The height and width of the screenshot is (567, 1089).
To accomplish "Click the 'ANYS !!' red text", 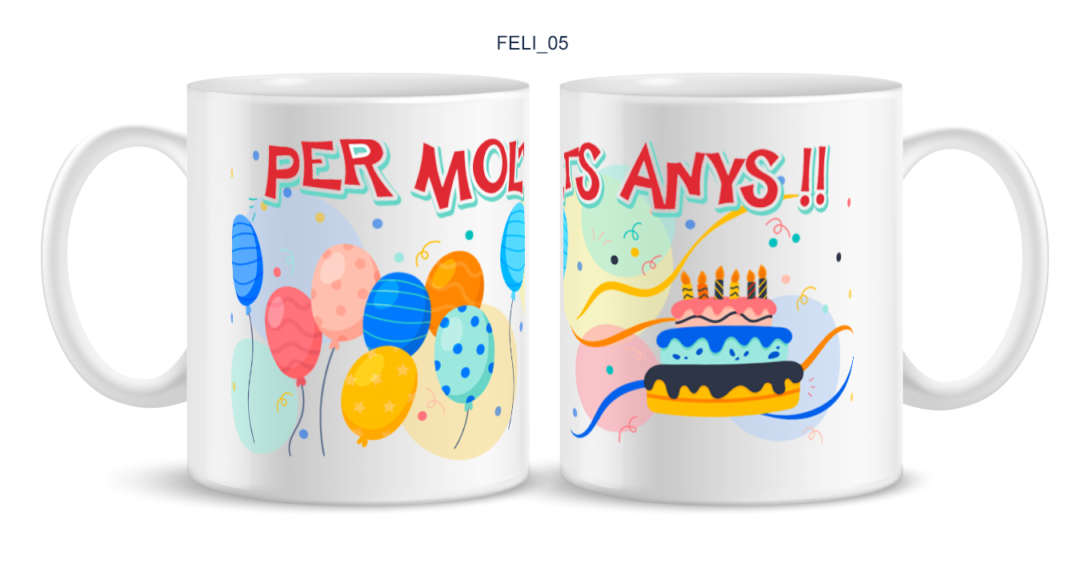I will pyautogui.click(x=724, y=179).
